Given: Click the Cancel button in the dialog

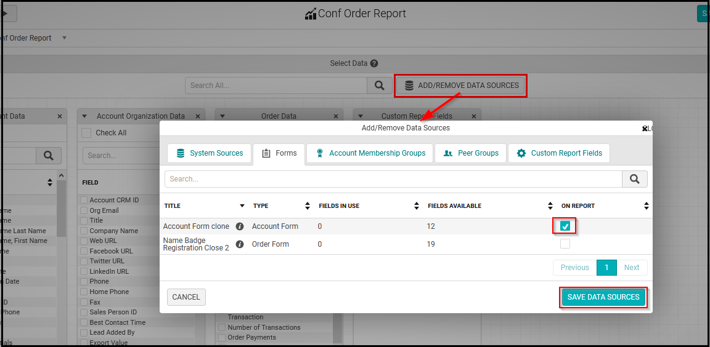Looking at the screenshot, I should (x=186, y=297).
